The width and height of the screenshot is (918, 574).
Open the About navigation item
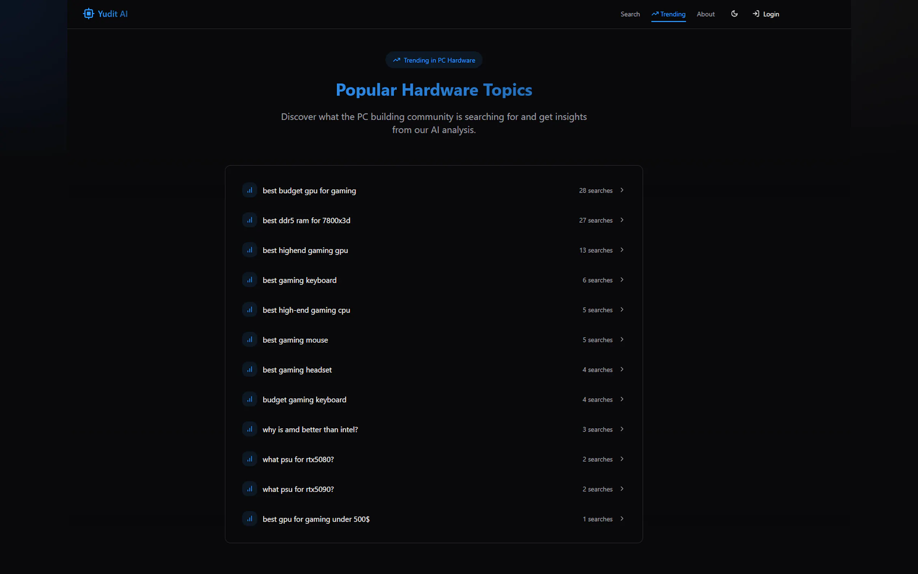tap(705, 14)
